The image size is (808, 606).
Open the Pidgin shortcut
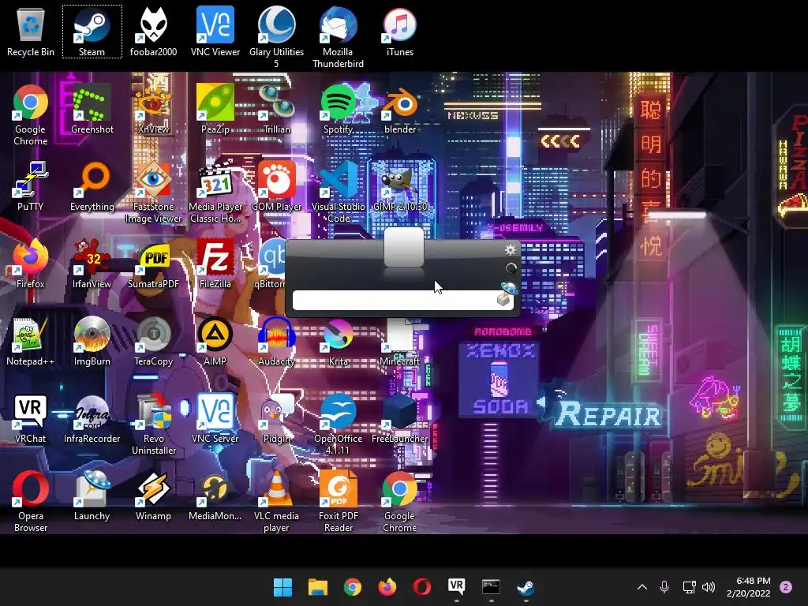[277, 418]
